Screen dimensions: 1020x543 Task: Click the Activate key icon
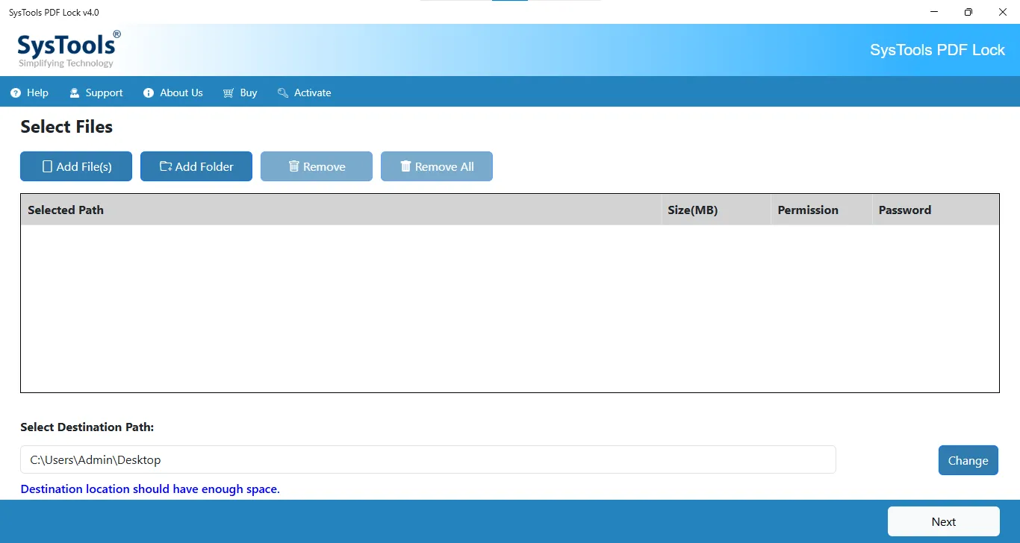[x=282, y=93]
